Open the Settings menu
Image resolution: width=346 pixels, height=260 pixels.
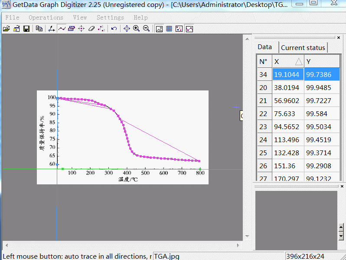tap(110, 17)
